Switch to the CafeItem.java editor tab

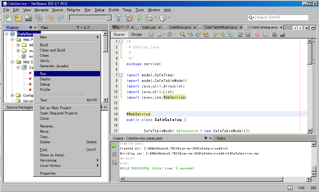(180, 27)
